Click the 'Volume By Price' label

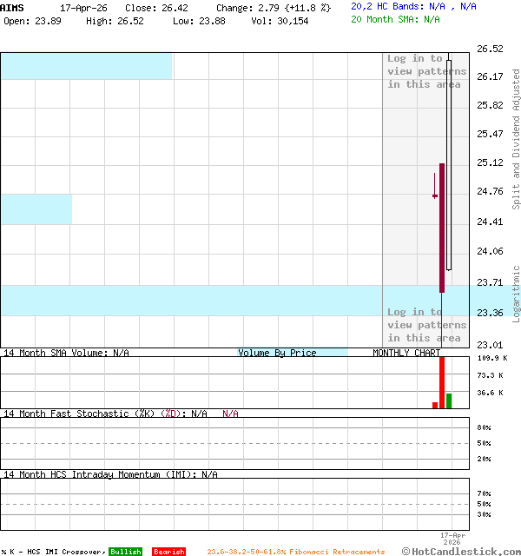(x=277, y=353)
